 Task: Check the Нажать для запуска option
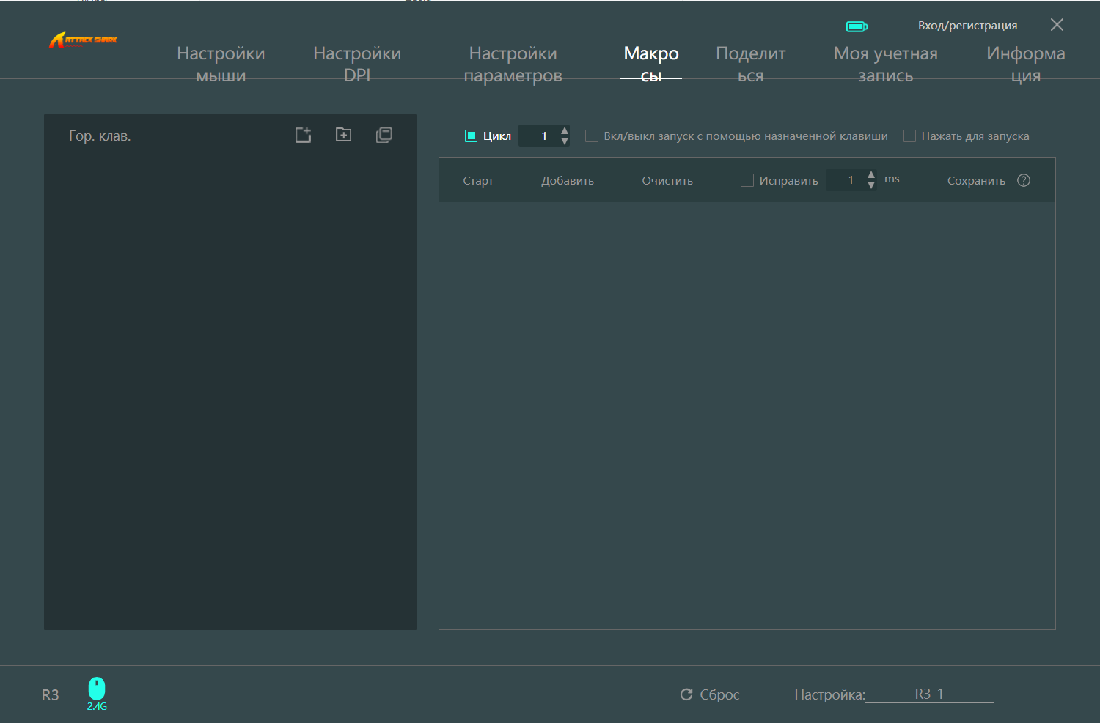[x=909, y=136]
